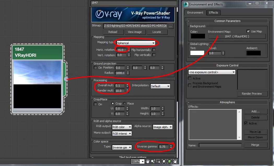The width and height of the screenshot is (274, 166).
Task: Click the Global Lighting Level field
Action: [215, 53]
